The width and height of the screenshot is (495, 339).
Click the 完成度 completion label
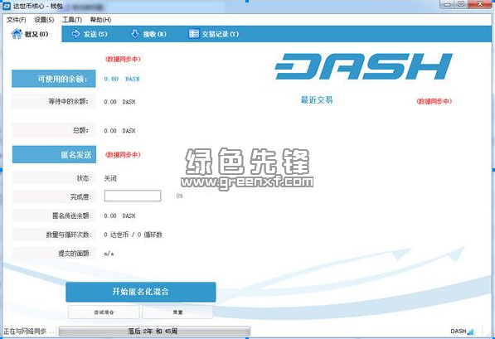click(54, 197)
